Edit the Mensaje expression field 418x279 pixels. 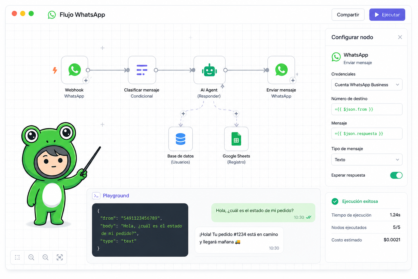367,134
